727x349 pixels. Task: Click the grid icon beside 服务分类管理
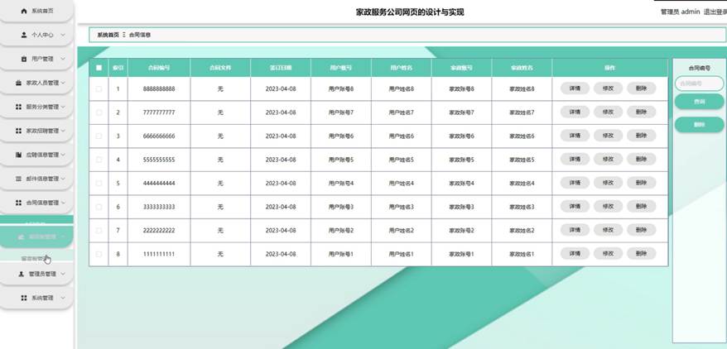(18, 107)
